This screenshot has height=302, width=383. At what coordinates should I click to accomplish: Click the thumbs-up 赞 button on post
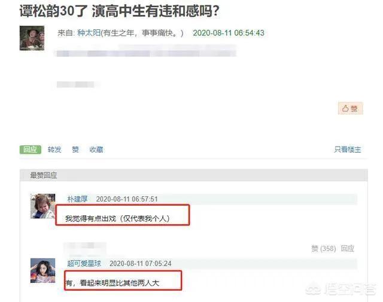point(351,108)
